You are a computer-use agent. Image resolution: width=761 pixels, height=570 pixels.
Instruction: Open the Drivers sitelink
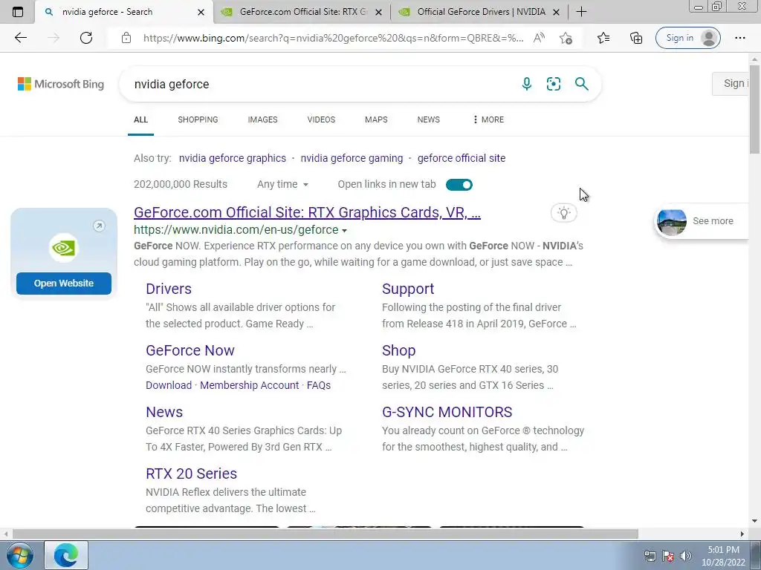point(169,289)
